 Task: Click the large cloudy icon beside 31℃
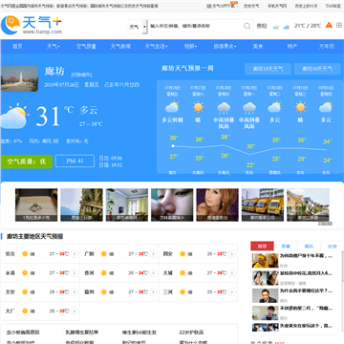coord(13,117)
